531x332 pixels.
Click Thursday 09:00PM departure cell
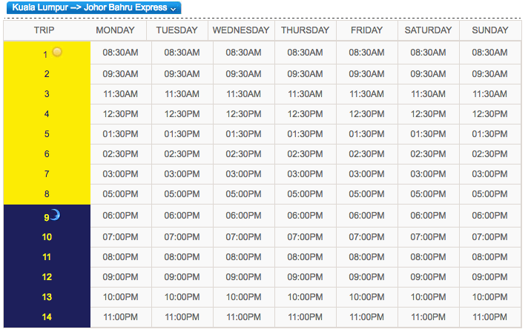tap(305, 277)
